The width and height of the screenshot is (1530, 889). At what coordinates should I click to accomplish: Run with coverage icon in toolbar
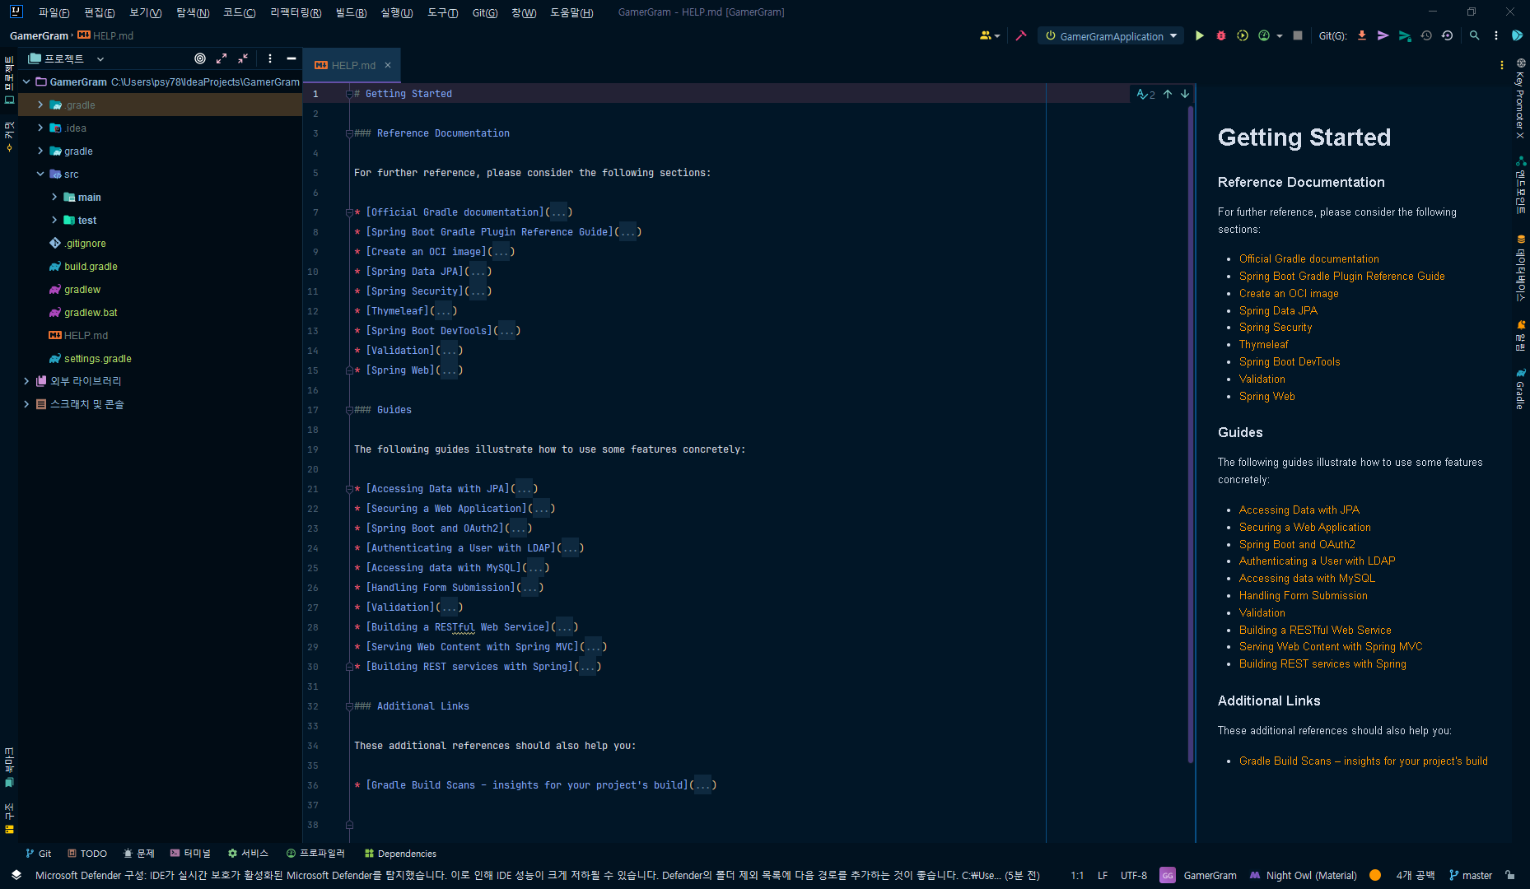click(1243, 35)
